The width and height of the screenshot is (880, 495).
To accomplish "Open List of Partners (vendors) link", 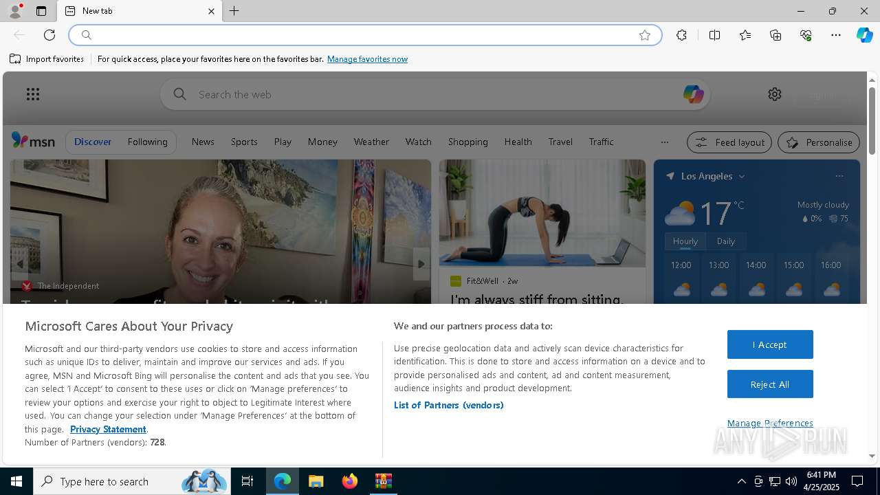I will click(x=449, y=405).
